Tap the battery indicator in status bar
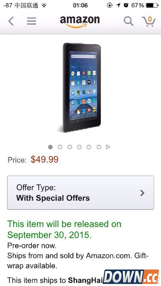This screenshot has width=161, height=286. [x=152, y=5]
